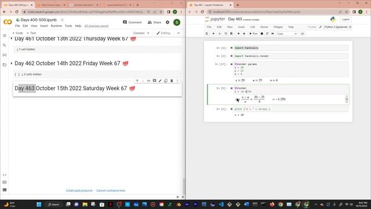371x209 pixels.
Task: Click Run button in Jupyter toolbar
Action: point(253,34)
